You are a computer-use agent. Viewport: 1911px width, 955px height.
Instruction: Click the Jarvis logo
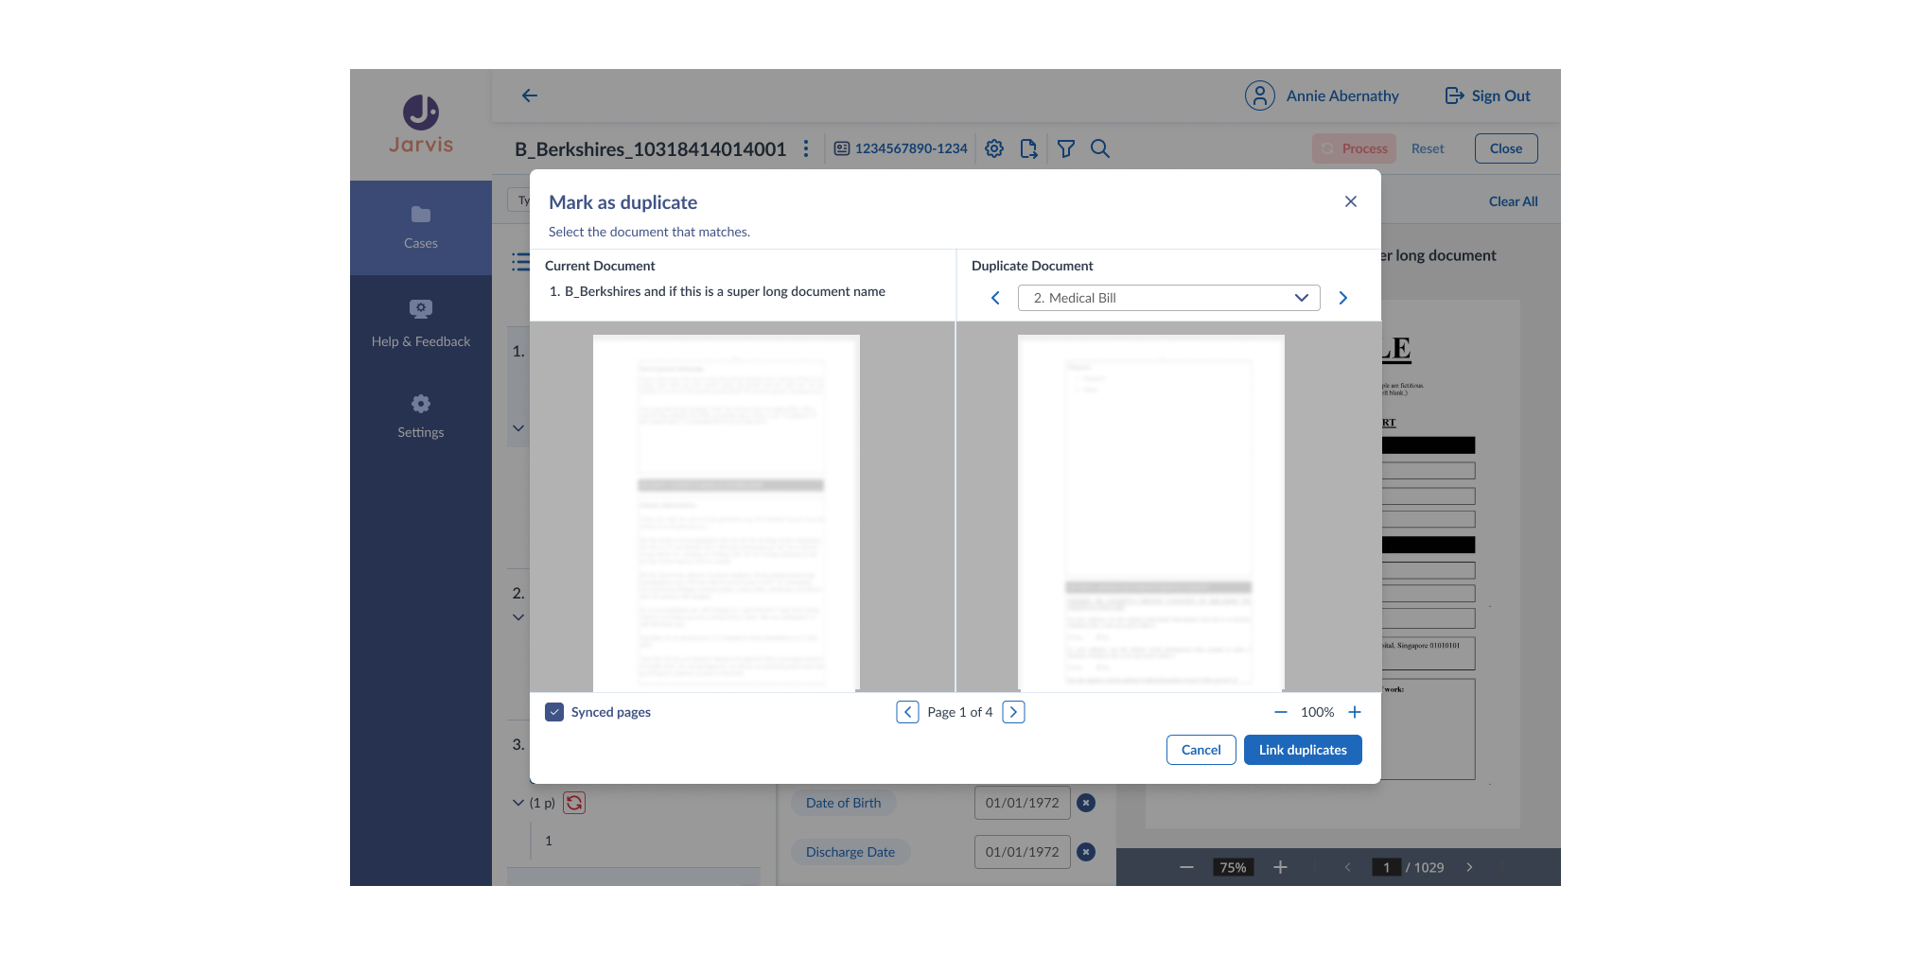421,124
